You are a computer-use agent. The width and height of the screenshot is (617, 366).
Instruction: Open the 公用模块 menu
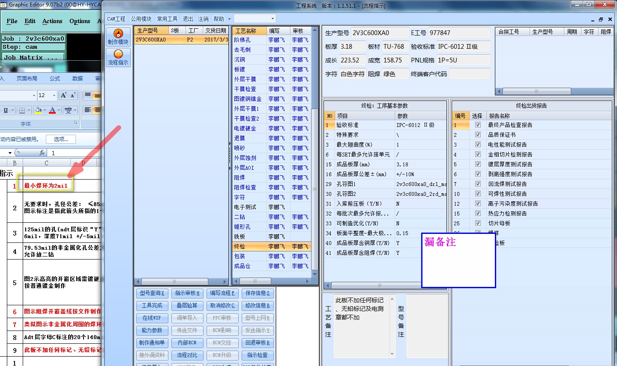(141, 19)
